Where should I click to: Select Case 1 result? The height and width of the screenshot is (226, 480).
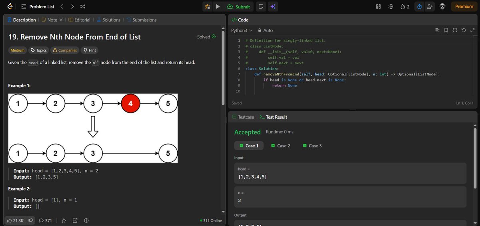coord(249,146)
